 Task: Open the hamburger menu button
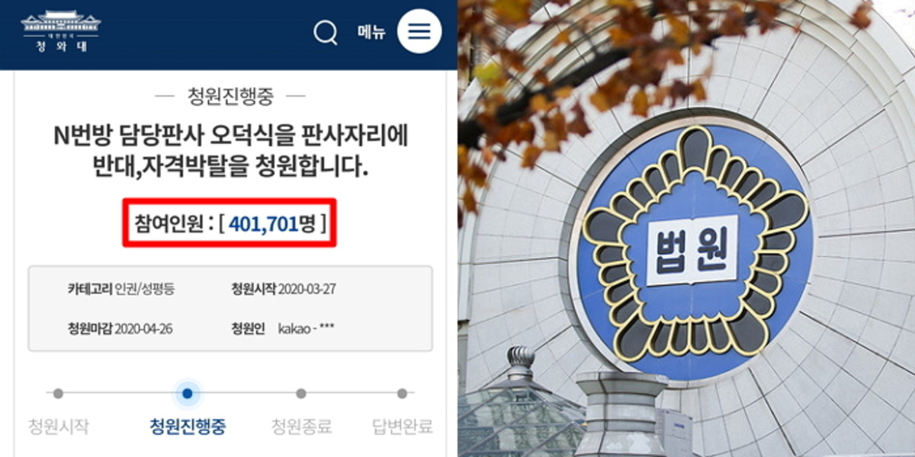(x=419, y=32)
